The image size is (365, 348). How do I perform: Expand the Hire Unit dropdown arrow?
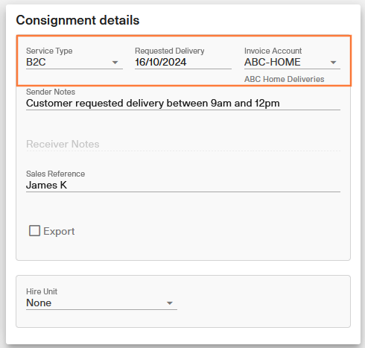[170, 303]
